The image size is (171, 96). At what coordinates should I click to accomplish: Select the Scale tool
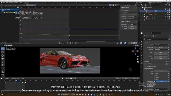[3, 62]
